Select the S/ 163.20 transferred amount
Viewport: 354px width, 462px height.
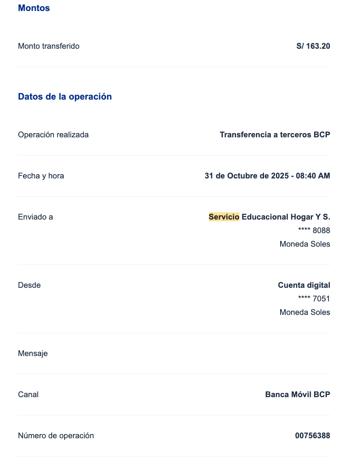(x=313, y=46)
